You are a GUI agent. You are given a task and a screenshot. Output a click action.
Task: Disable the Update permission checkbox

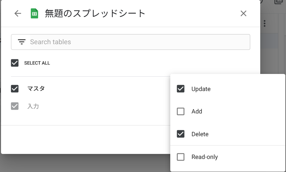(x=181, y=89)
